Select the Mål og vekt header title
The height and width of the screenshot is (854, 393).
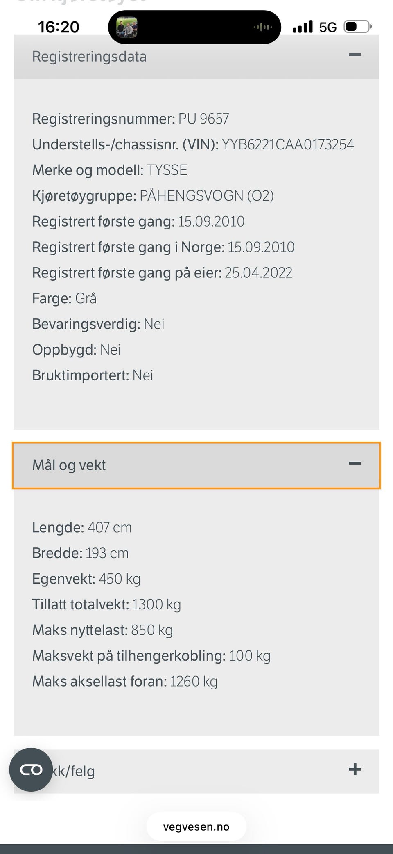pos(69,465)
